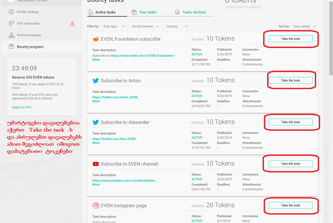The image size is (333, 223).
Task: Take the EVEN_Foundation subscribe task
Action: [290, 39]
